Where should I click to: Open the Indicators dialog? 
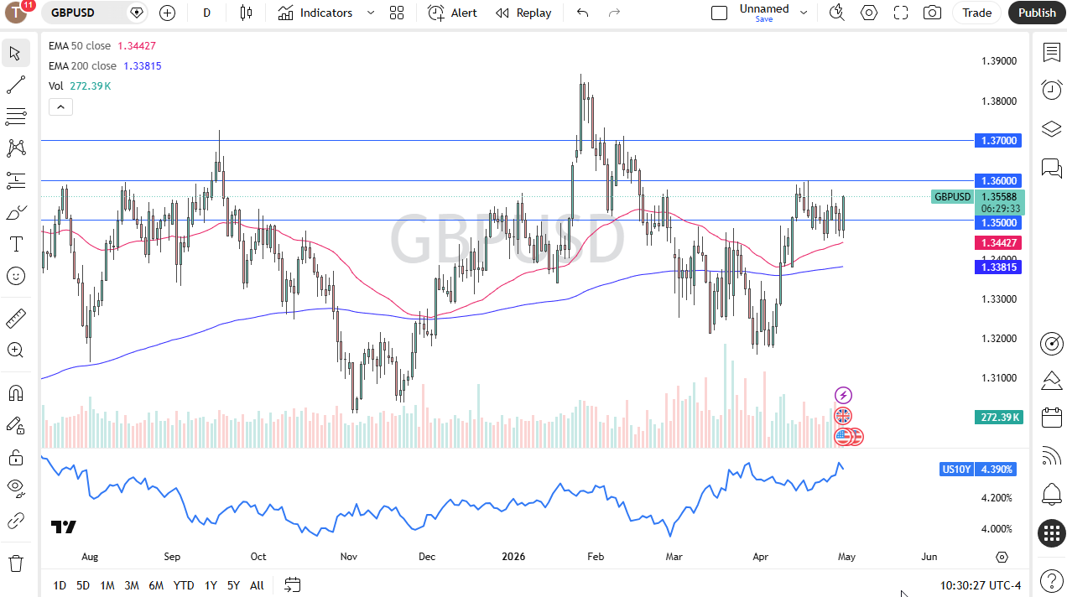pos(315,13)
